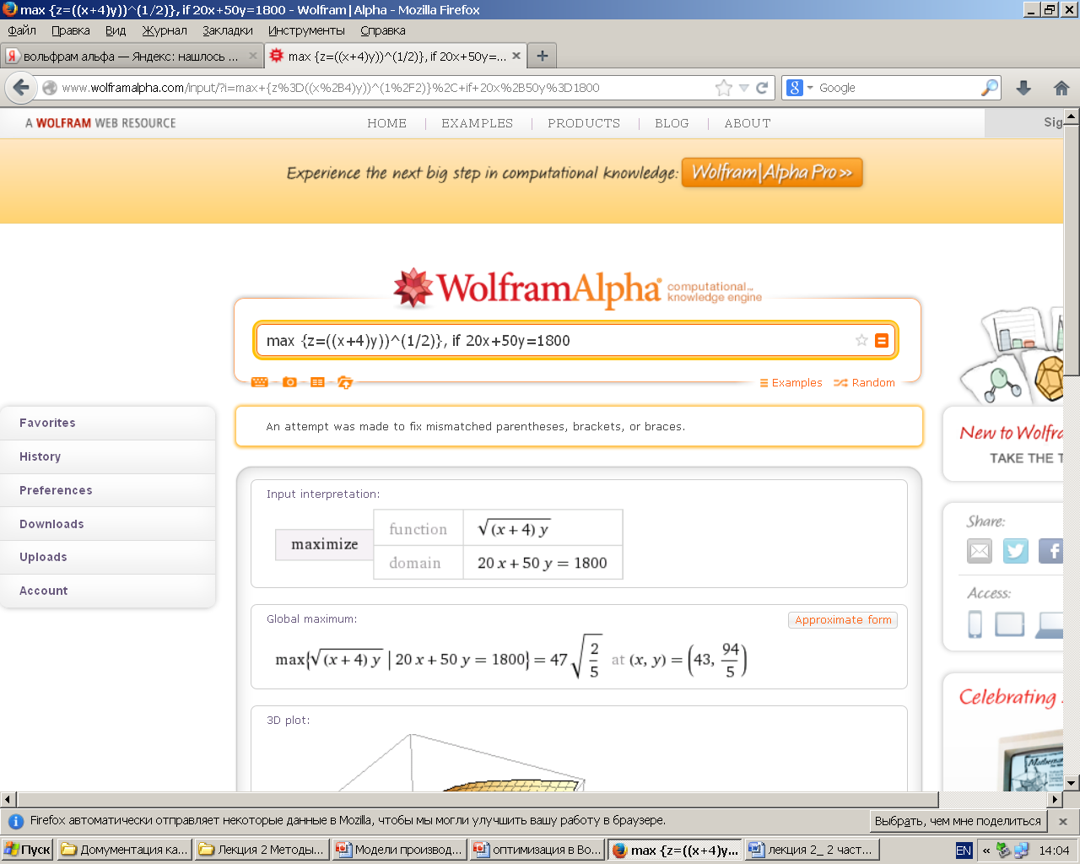Click the file upload icon below the input

(x=344, y=382)
